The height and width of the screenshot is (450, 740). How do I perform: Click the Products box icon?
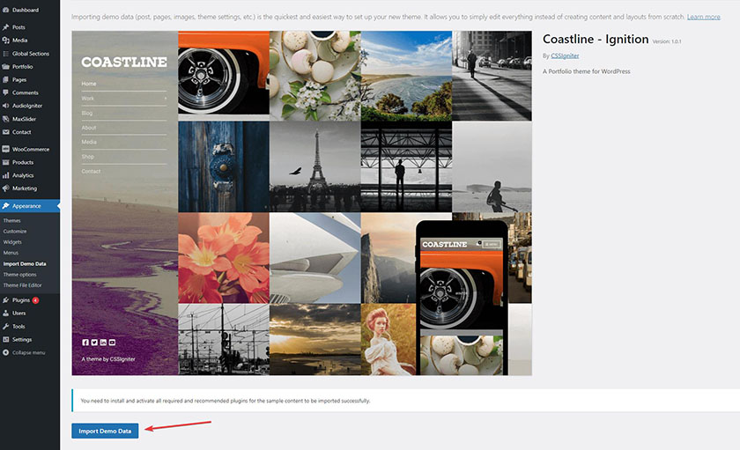click(5, 162)
